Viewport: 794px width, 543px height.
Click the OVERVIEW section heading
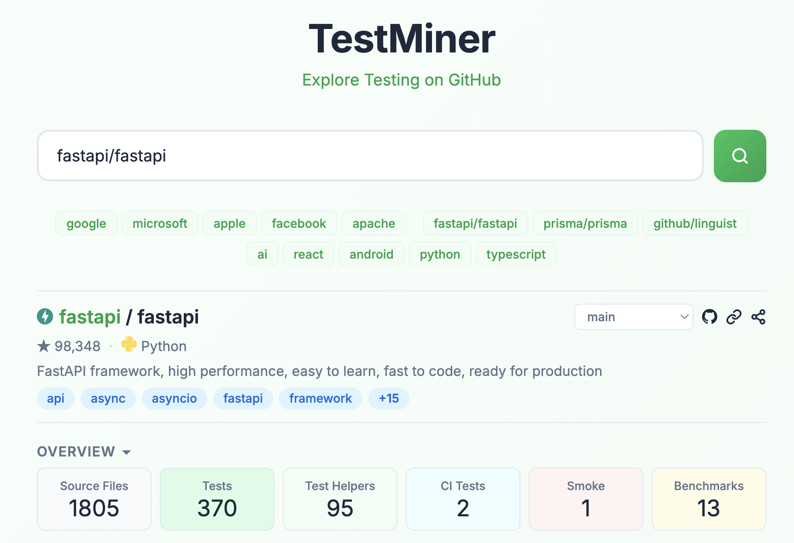click(76, 452)
